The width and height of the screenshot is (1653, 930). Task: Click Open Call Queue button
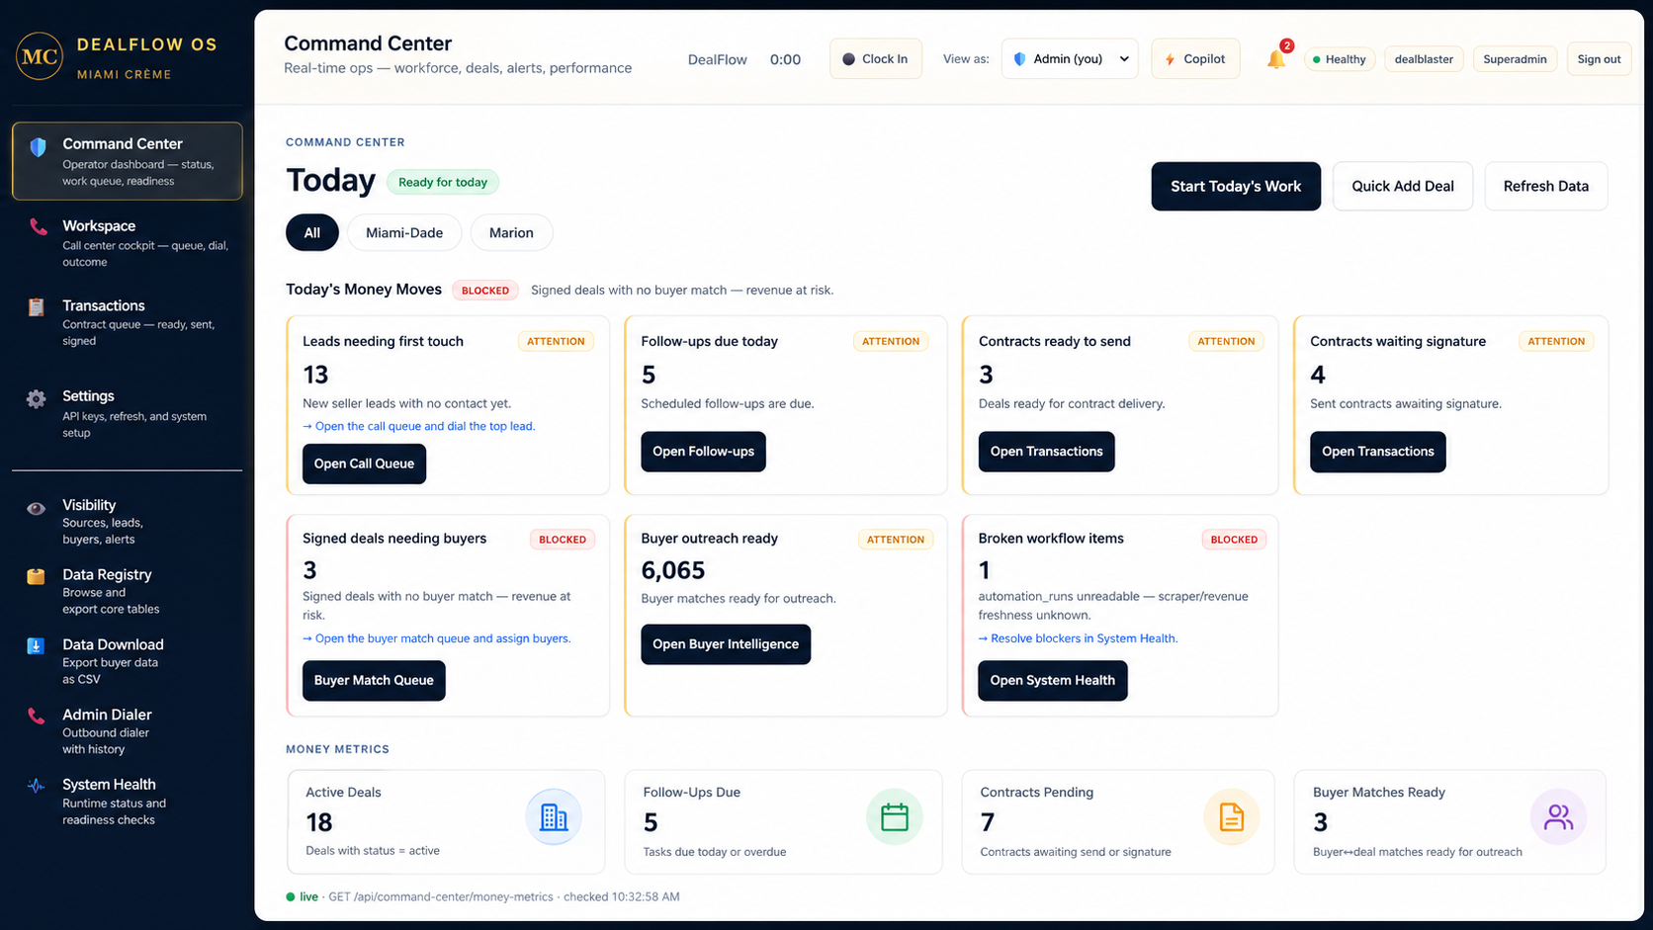(364, 464)
